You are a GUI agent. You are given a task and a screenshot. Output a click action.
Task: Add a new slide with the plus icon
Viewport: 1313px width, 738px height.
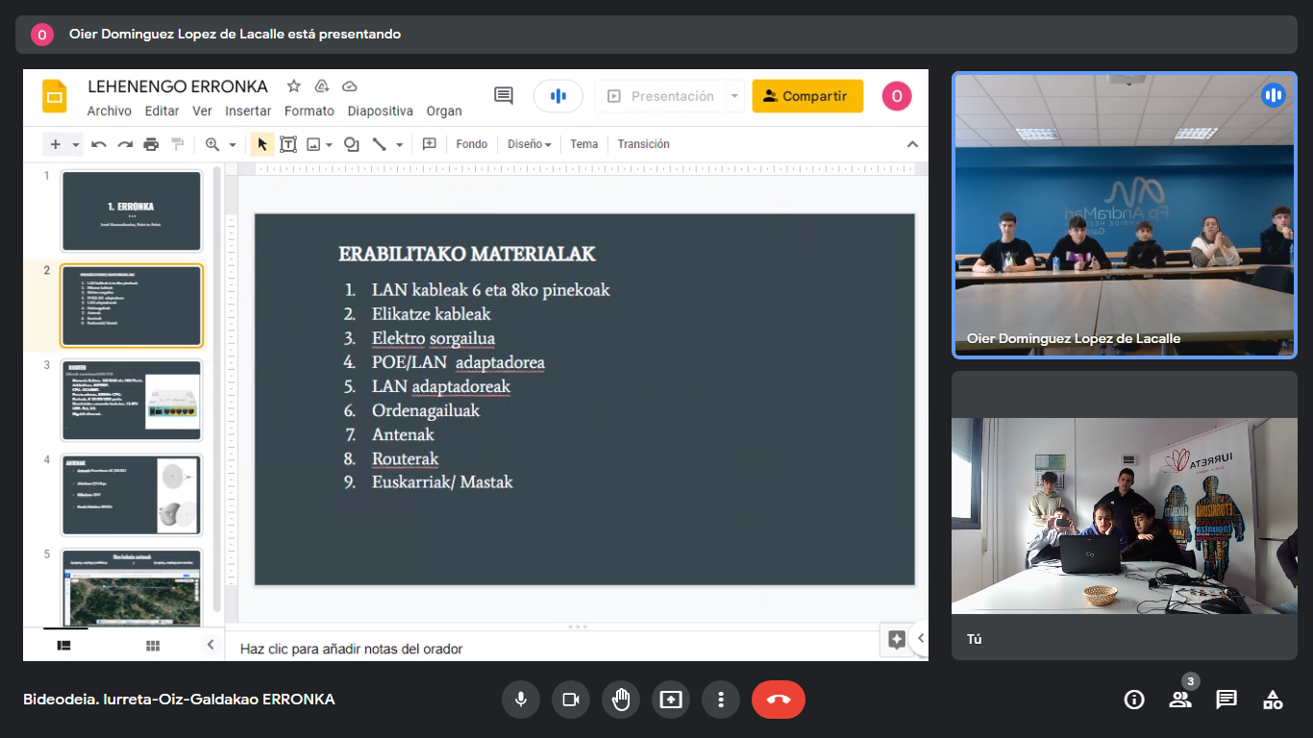point(56,144)
